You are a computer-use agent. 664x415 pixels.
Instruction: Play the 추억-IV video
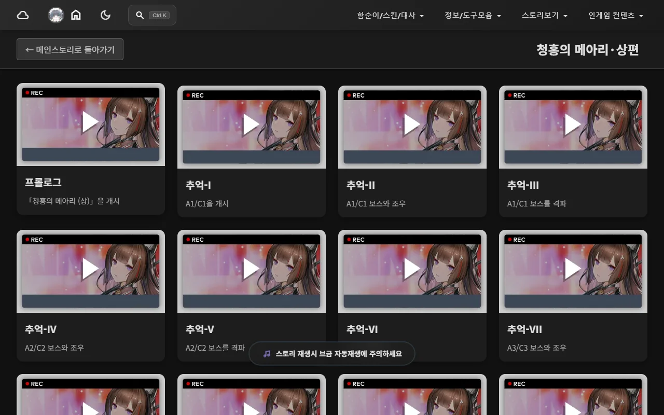pos(91,269)
